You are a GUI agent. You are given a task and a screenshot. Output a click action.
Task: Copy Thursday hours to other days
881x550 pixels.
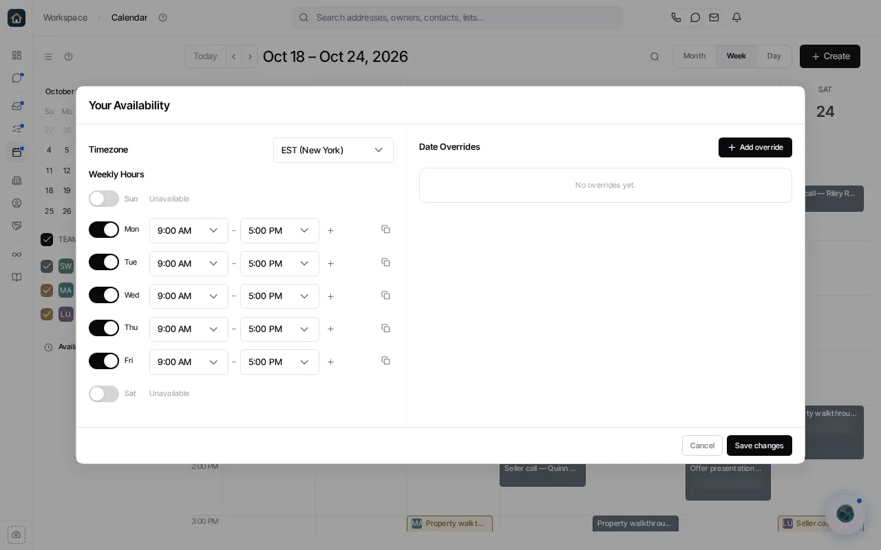coord(385,328)
